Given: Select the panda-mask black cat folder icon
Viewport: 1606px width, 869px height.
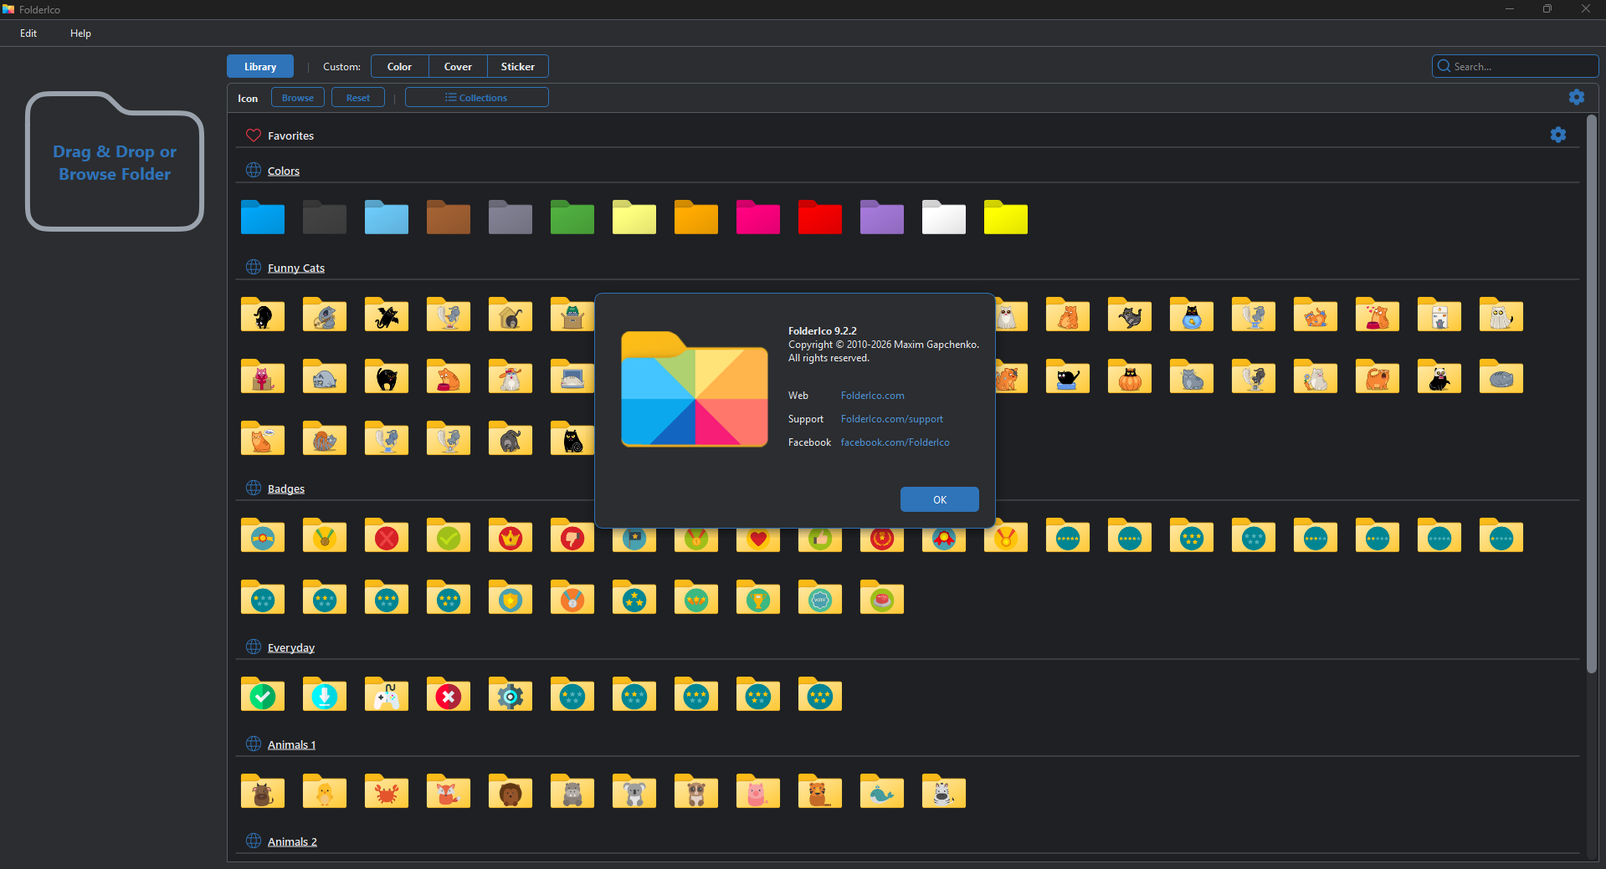Looking at the screenshot, I should pyautogui.click(x=1439, y=376).
